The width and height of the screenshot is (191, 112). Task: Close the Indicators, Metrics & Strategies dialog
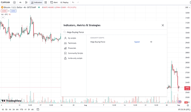[163, 25]
